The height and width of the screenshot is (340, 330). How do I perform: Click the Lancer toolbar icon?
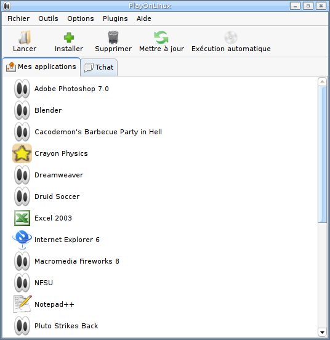click(25, 38)
